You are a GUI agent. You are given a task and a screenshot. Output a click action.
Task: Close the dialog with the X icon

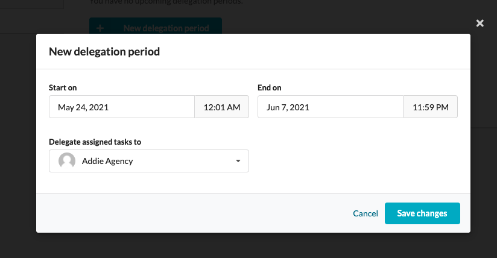pos(480,23)
